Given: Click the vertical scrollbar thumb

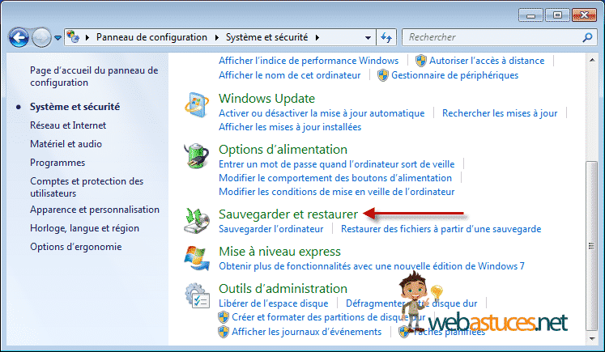Looking at the screenshot, I should click(591, 246).
